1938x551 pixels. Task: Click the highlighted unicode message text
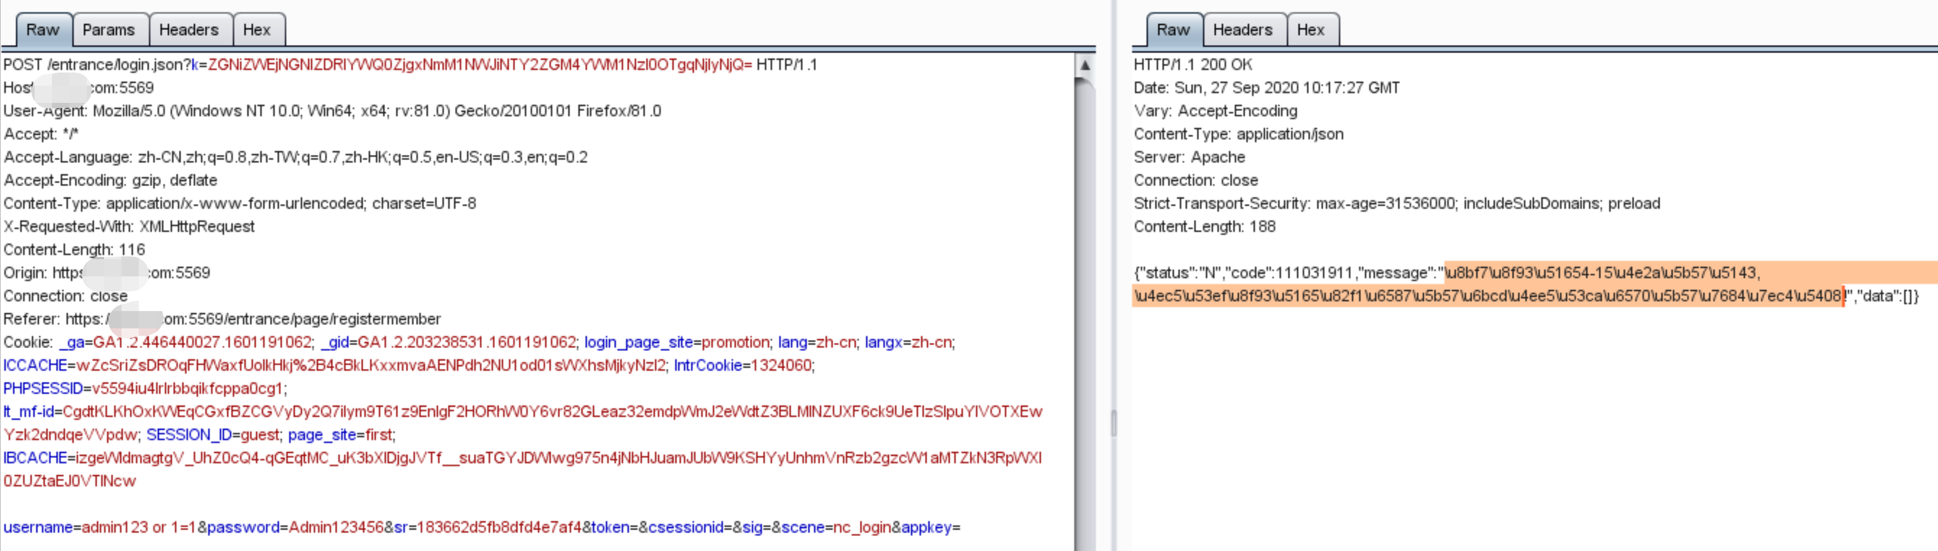(1535, 285)
